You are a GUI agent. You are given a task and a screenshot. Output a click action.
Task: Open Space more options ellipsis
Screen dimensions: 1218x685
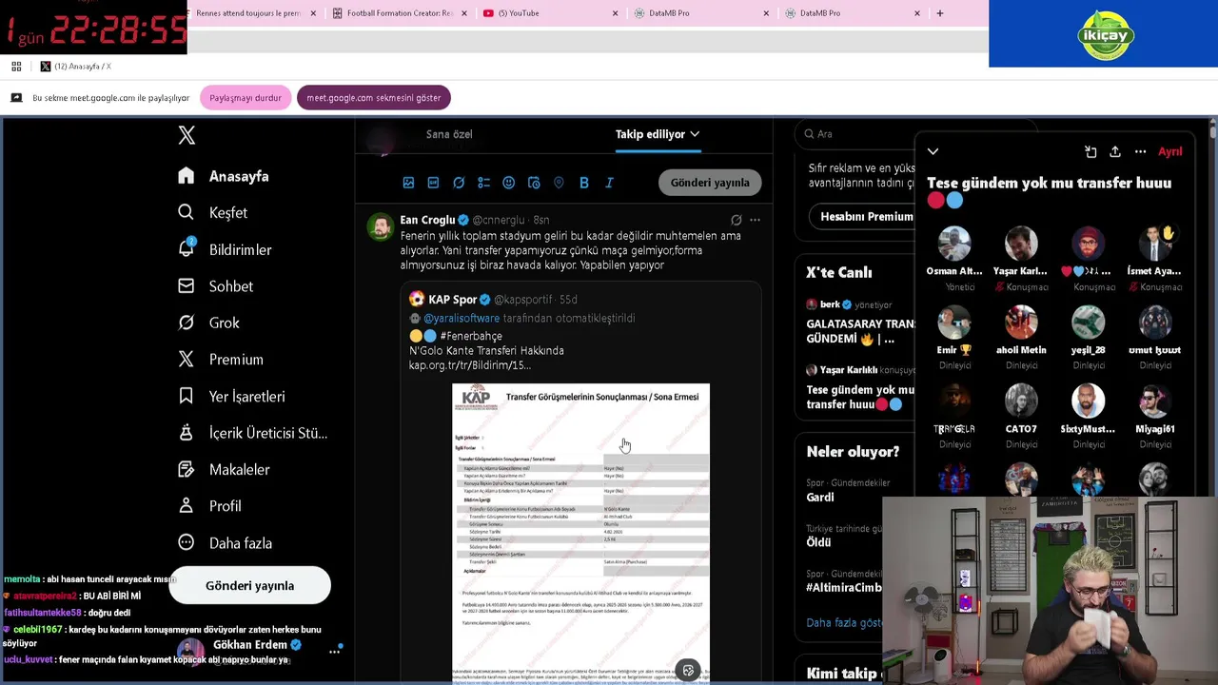[1140, 151]
